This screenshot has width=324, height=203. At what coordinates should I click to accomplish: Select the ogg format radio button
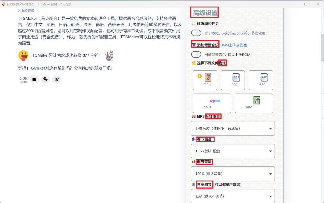(227, 76)
